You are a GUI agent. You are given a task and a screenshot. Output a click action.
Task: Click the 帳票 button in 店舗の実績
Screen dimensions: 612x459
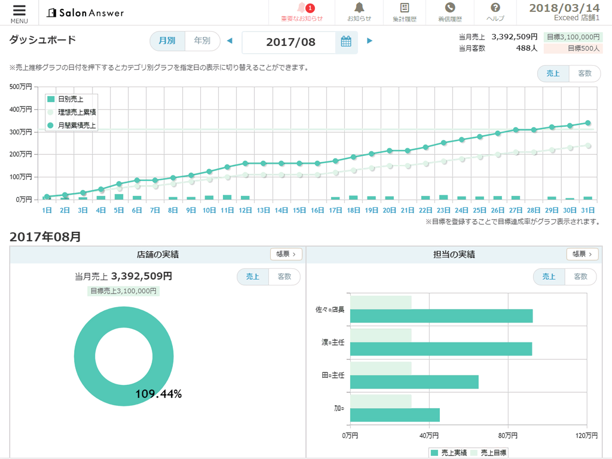pyautogui.click(x=286, y=253)
